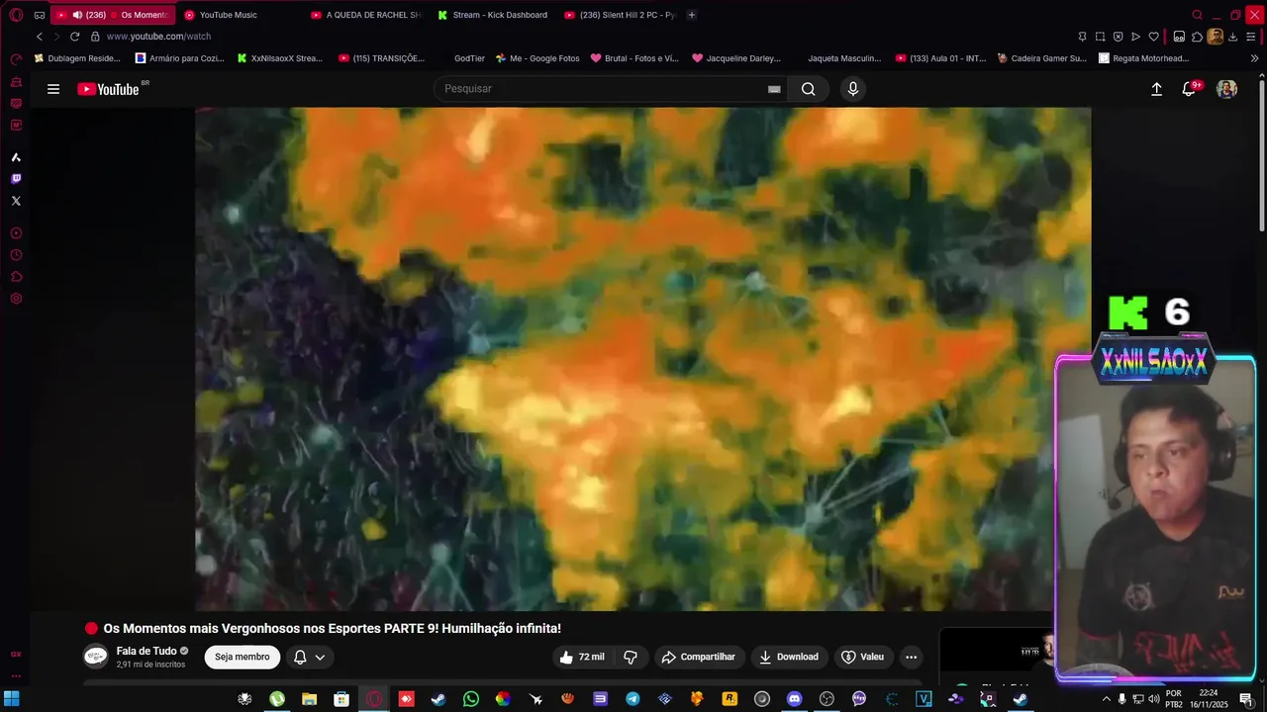Image resolution: width=1267 pixels, height=712 pixels.
Task: Click the address bar URL youtube.com/watch
Action: click(158, 37)
